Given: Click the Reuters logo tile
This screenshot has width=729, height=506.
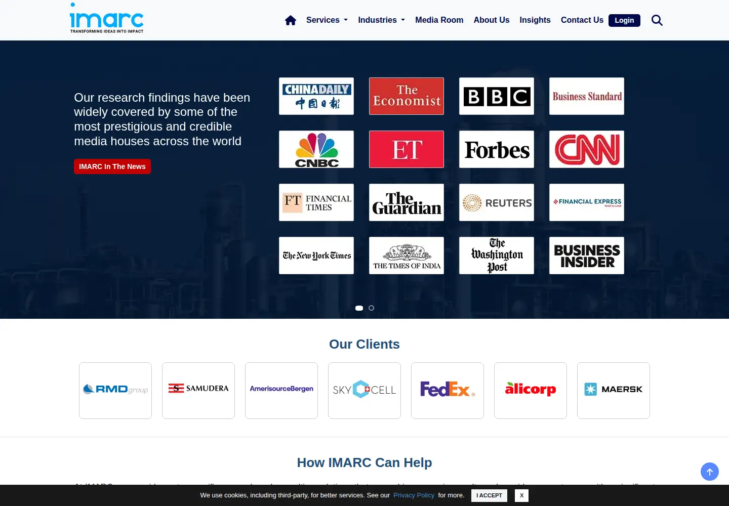Looking at the screenshot, I should [497, 202].
